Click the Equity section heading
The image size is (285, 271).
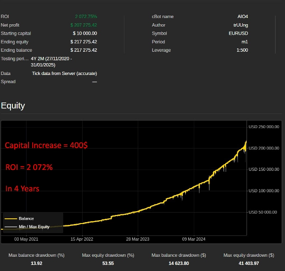13,105
